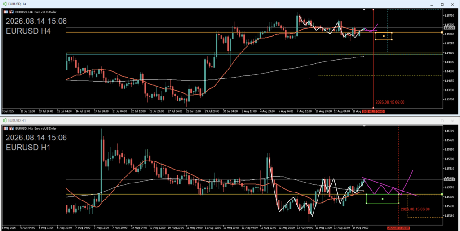Click the red 2026.08.15 date label on H4 time axis
The height and width of the screenshot is (231, 460).
373,111
